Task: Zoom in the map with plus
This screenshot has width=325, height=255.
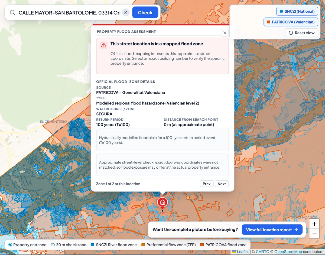Action: click(x=314, y=224)
